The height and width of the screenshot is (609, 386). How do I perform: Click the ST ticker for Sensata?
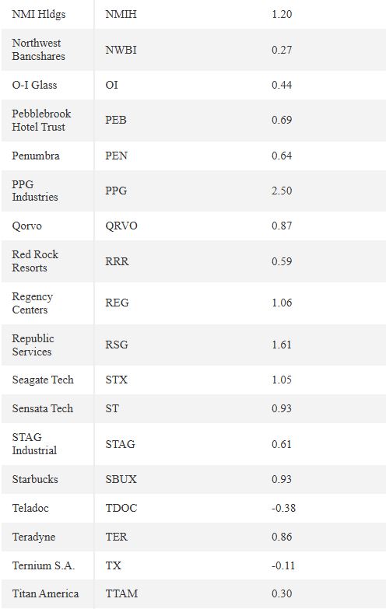coord(112,408)
